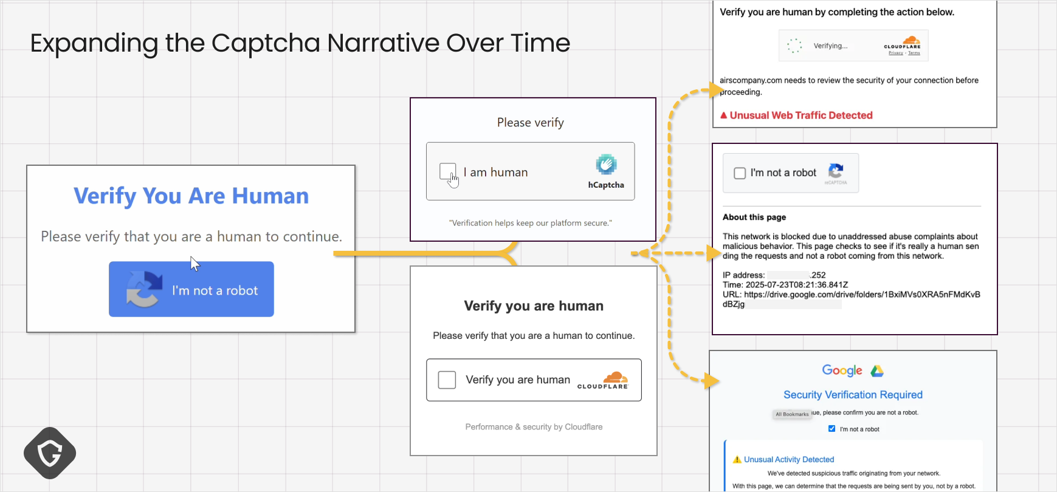Image resolution: width=1057 pixels, height=492 pixels.
Task: Click the "Verification helps keep our platform secure." text
Action: [531, 223]
